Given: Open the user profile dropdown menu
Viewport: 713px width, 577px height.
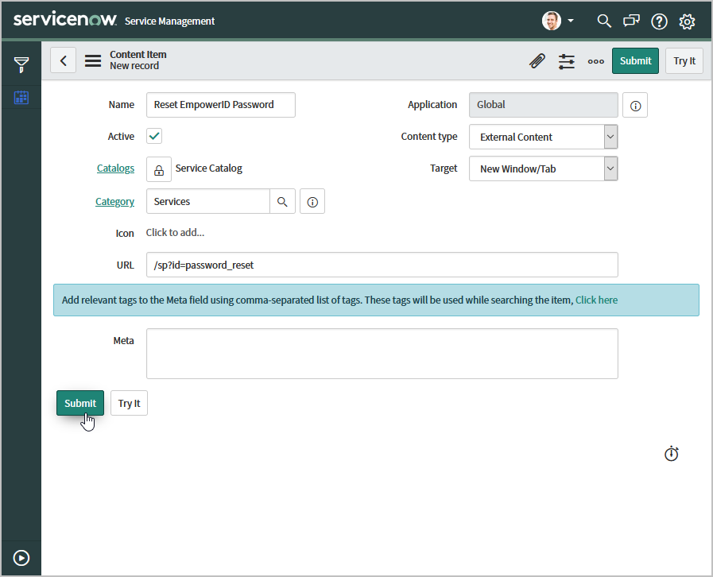Looking at the screenshot, I should click(x=559, y=21).
